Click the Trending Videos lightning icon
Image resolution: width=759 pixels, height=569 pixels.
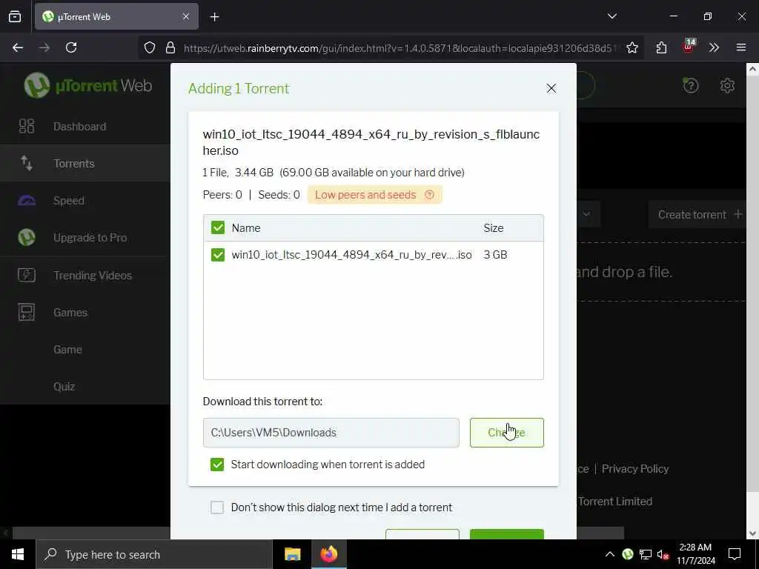(26, 275)
